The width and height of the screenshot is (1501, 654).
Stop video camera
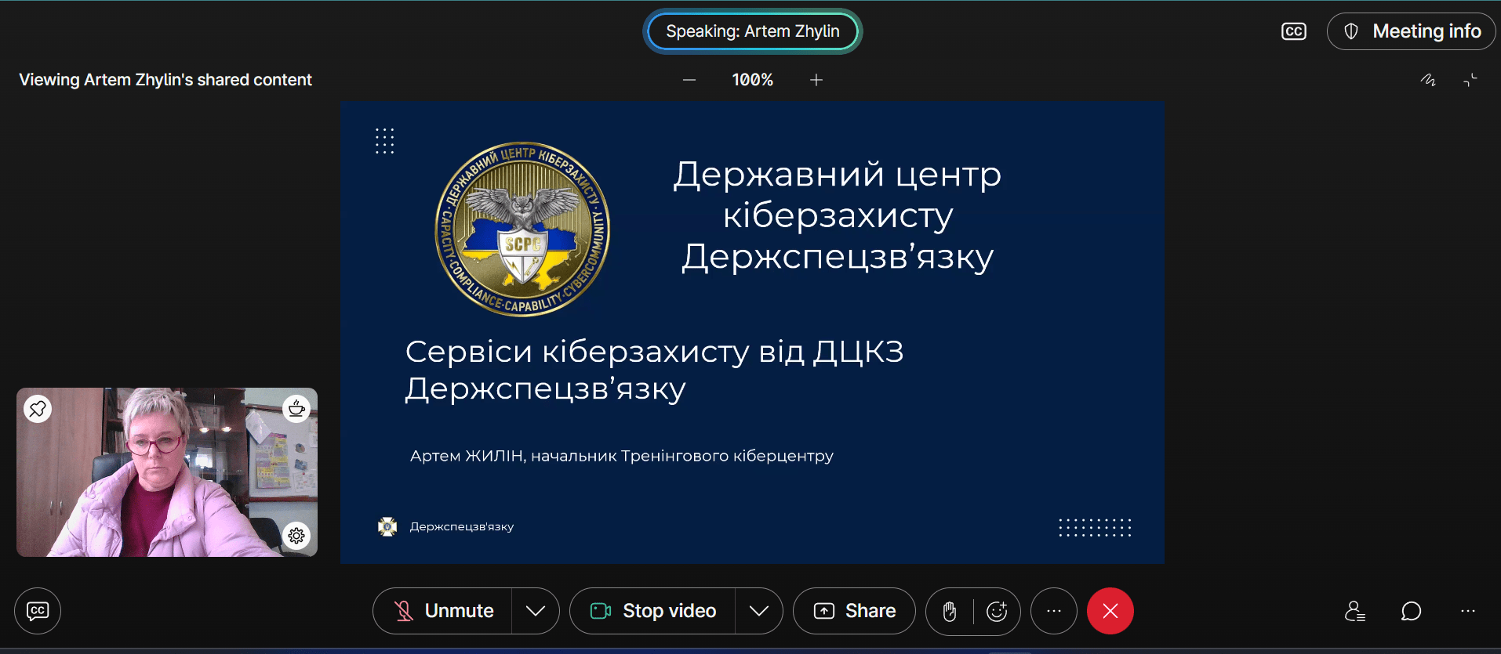point(652,611)
